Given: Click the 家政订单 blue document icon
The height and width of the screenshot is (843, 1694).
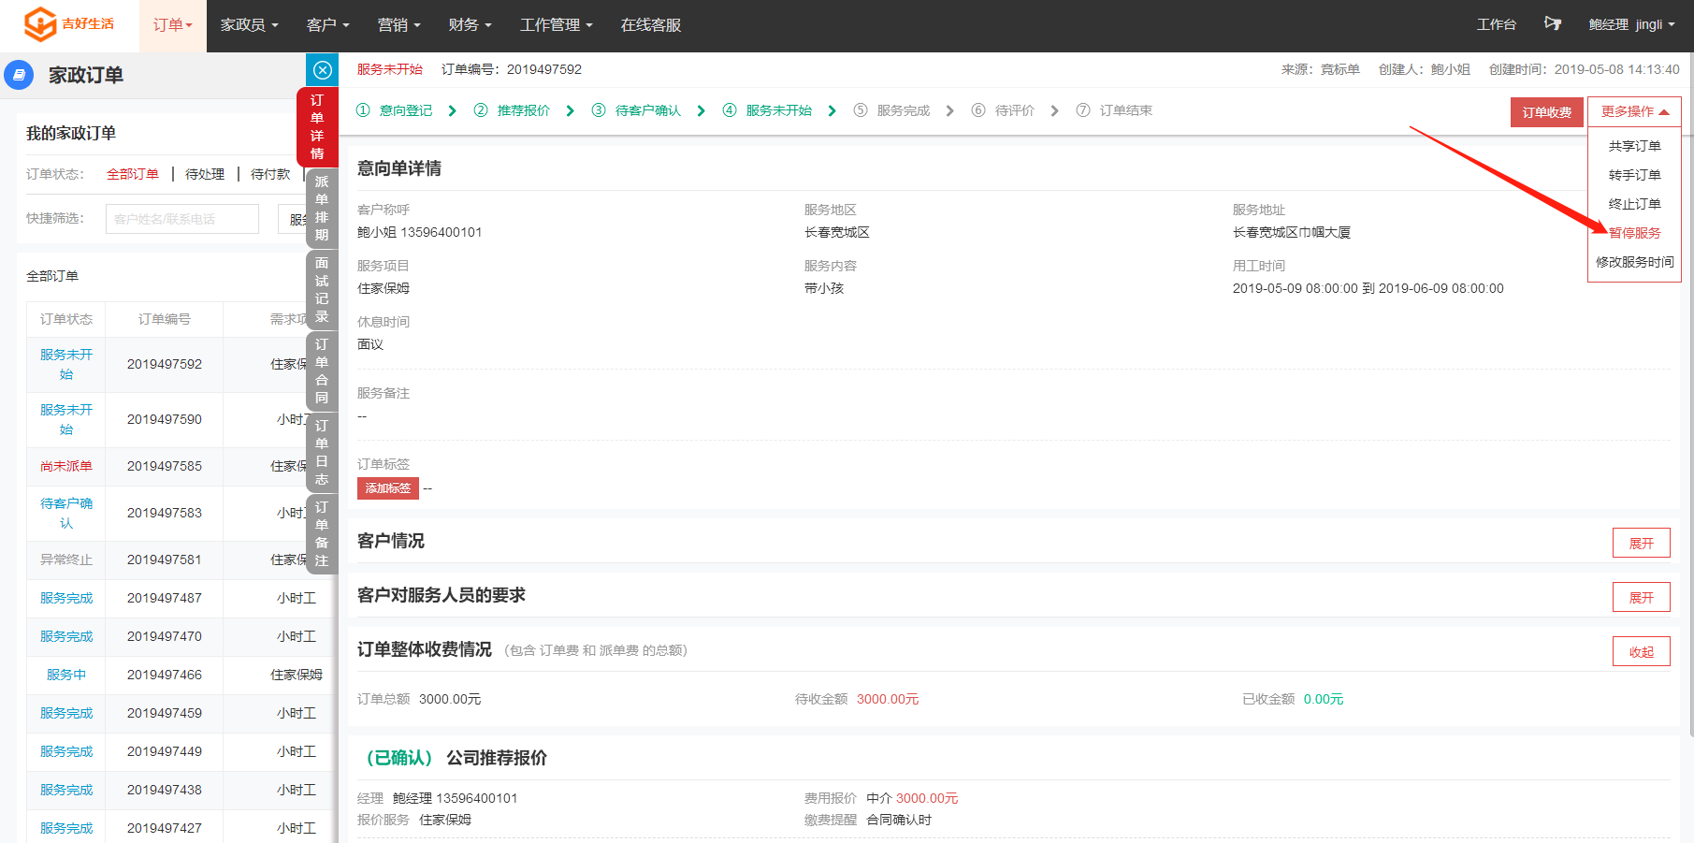Looking at the screenshot, I should tap(19, 75).
